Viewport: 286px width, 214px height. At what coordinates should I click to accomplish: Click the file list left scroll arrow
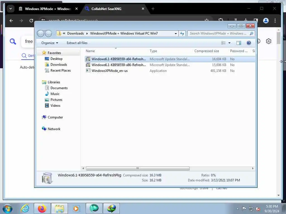click(83, 168)
